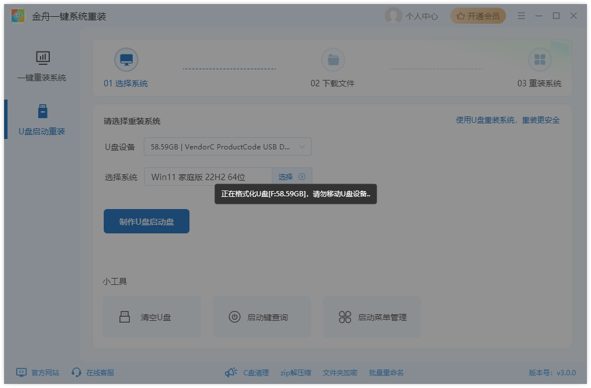Click the 清空U盘 tool label
The height and width of the screenshot is (388, 591).
point(156,317)
